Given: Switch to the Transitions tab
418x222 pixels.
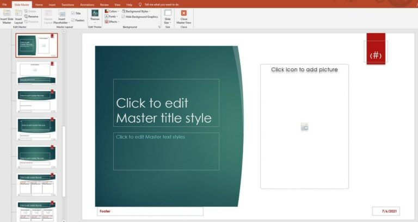Looking at the screenshot, I should pyautogui.click(x=67, y=4).
